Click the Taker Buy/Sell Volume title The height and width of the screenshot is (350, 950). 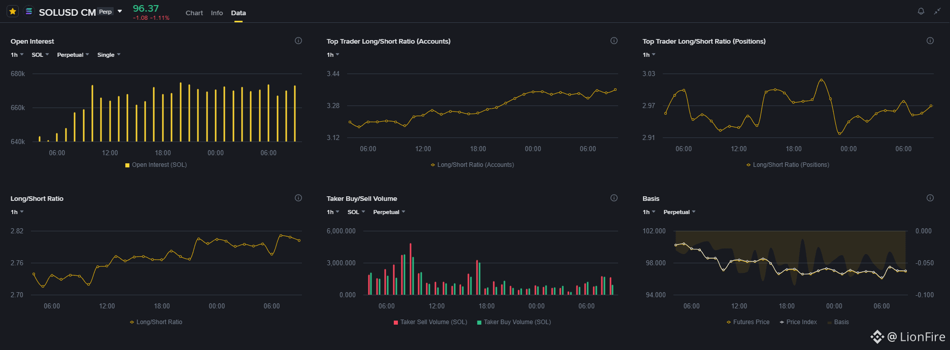point(362,199)
